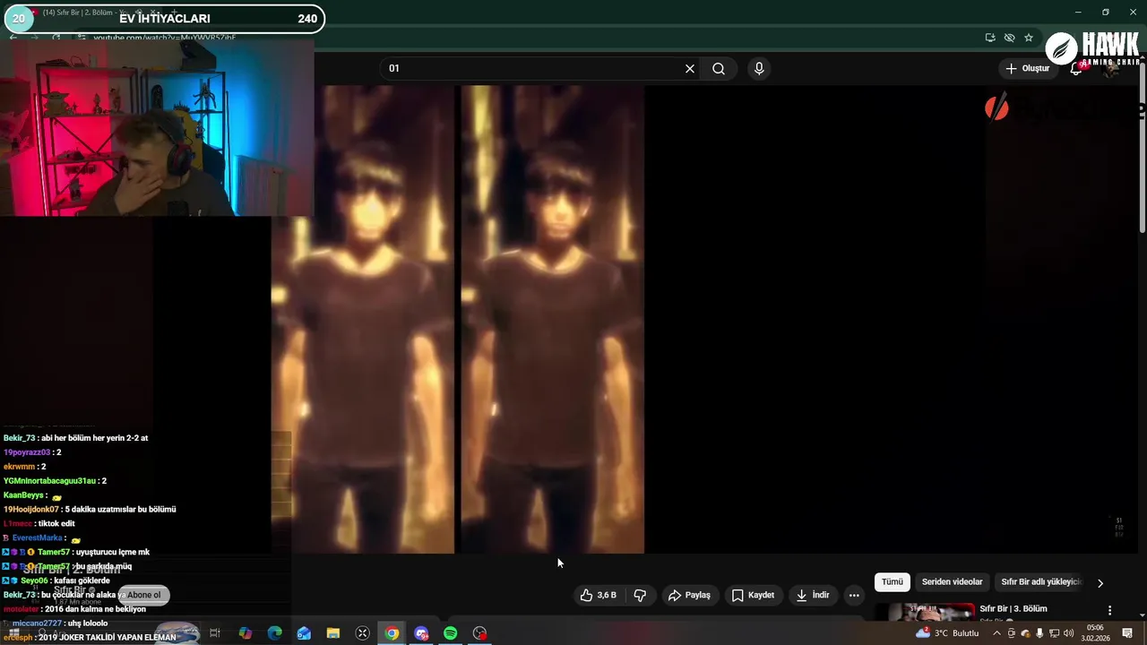Click chat message 'tiktok edit'

(x=56, y=524)
